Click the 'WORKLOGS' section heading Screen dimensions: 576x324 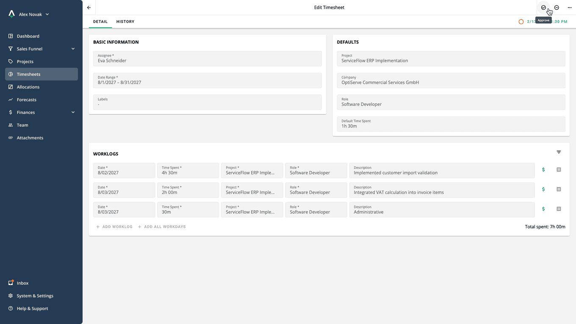coord(106,154)
